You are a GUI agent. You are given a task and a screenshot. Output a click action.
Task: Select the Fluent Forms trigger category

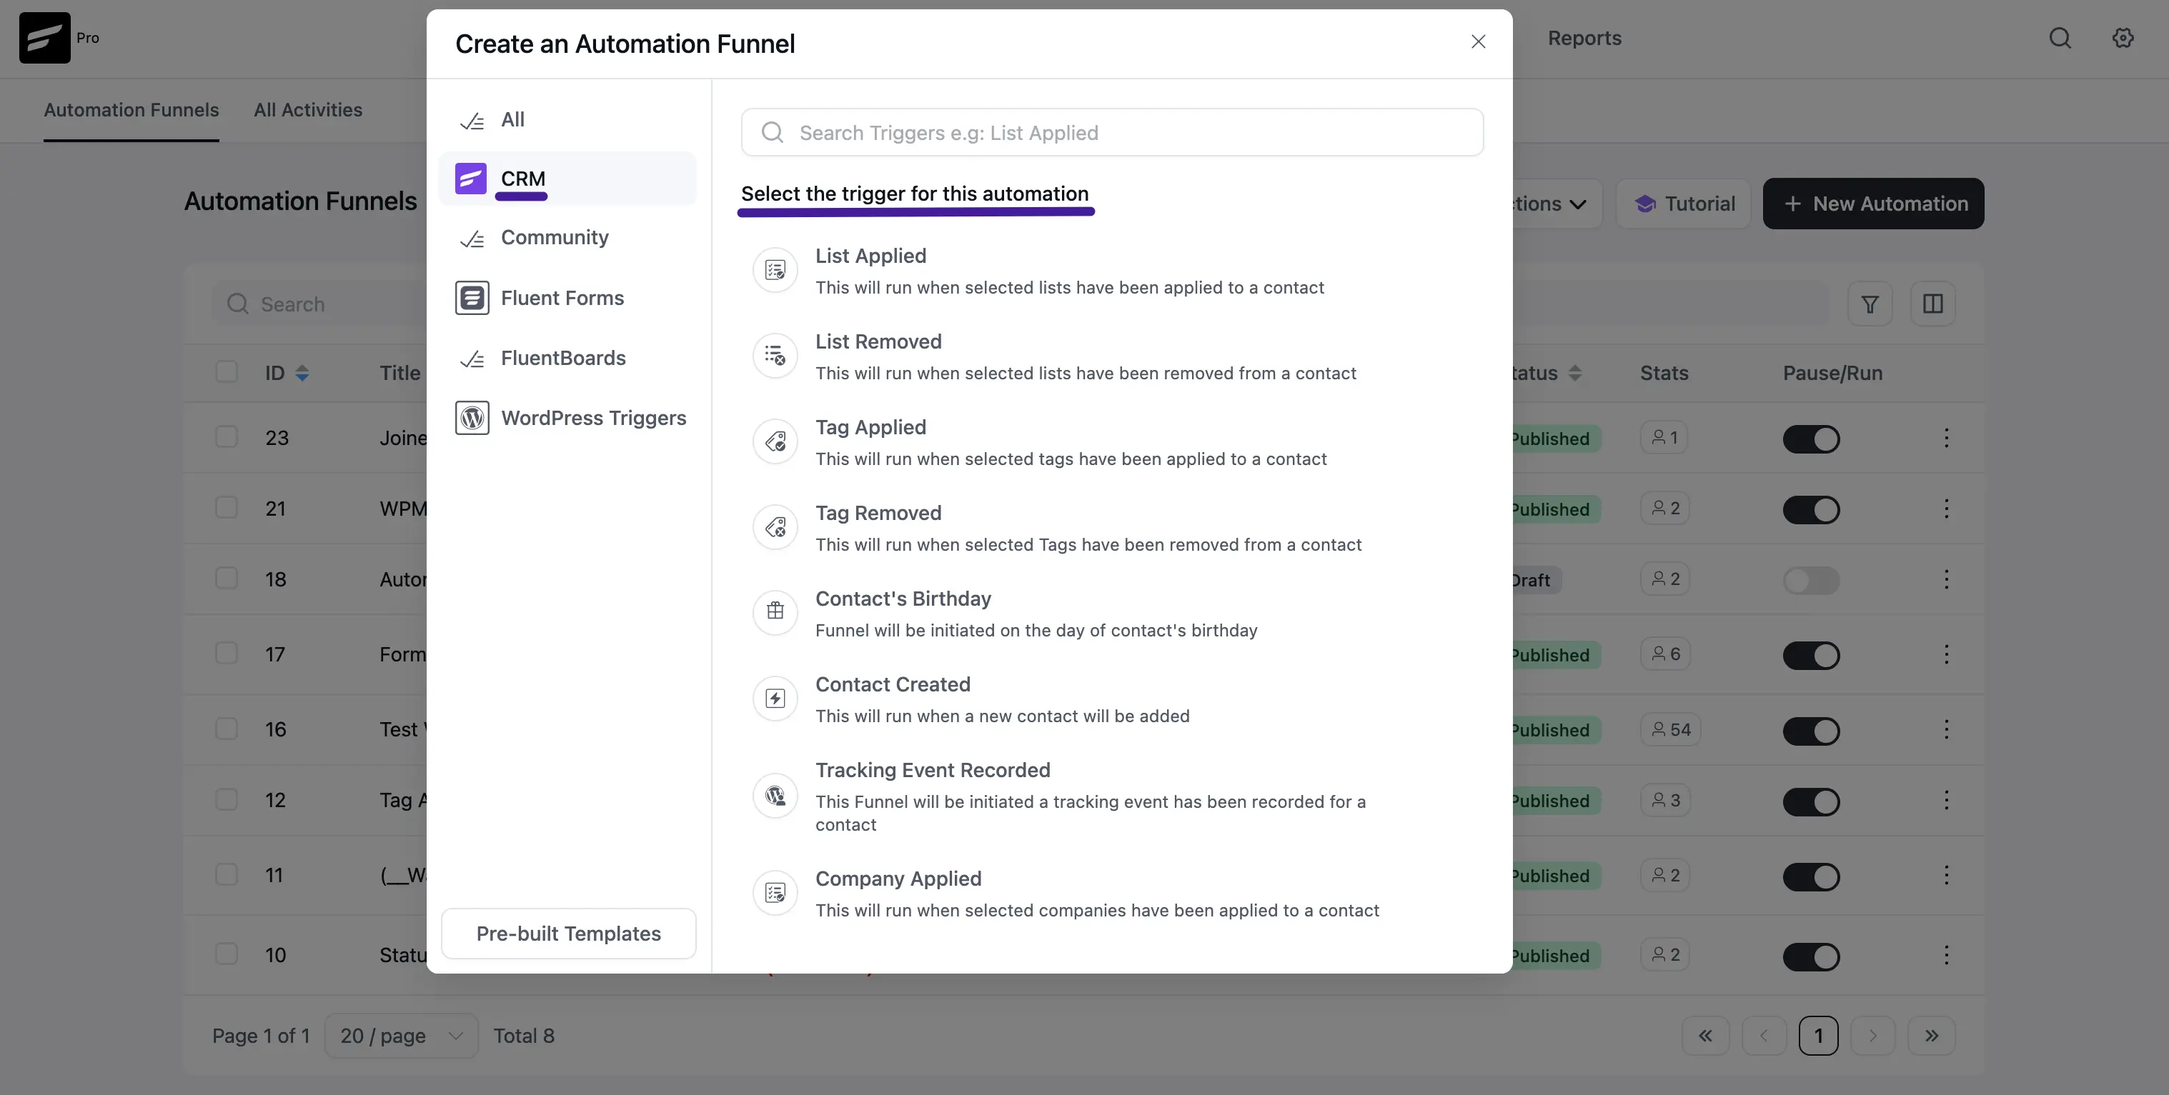coord(567,298)
